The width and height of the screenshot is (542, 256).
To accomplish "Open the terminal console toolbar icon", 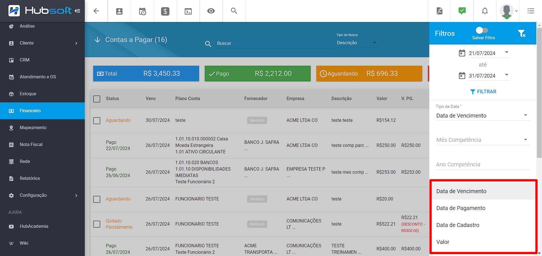I will coord(188,11).
